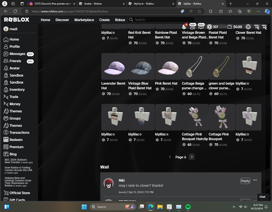This screenshot has height=212, width=272.
Task: Select Marketplace in the top navigation
Action: (84, 20)
